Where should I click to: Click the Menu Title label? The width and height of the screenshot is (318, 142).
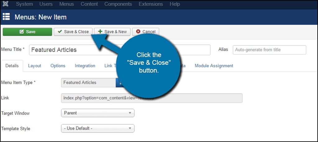(x=13, y=50)
